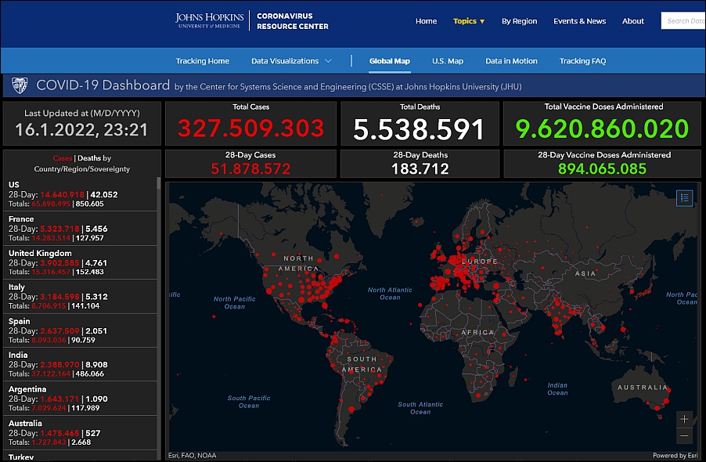This screenshot has width=706, height=462.
Task: Click the AFRICA label on the map
Action: pos(477,332)
